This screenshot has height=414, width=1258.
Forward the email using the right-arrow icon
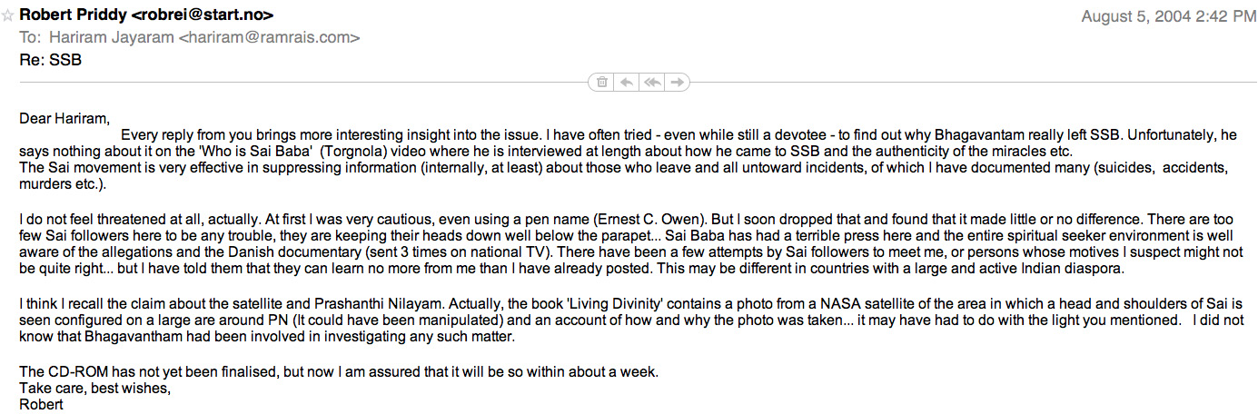point(677,83)
